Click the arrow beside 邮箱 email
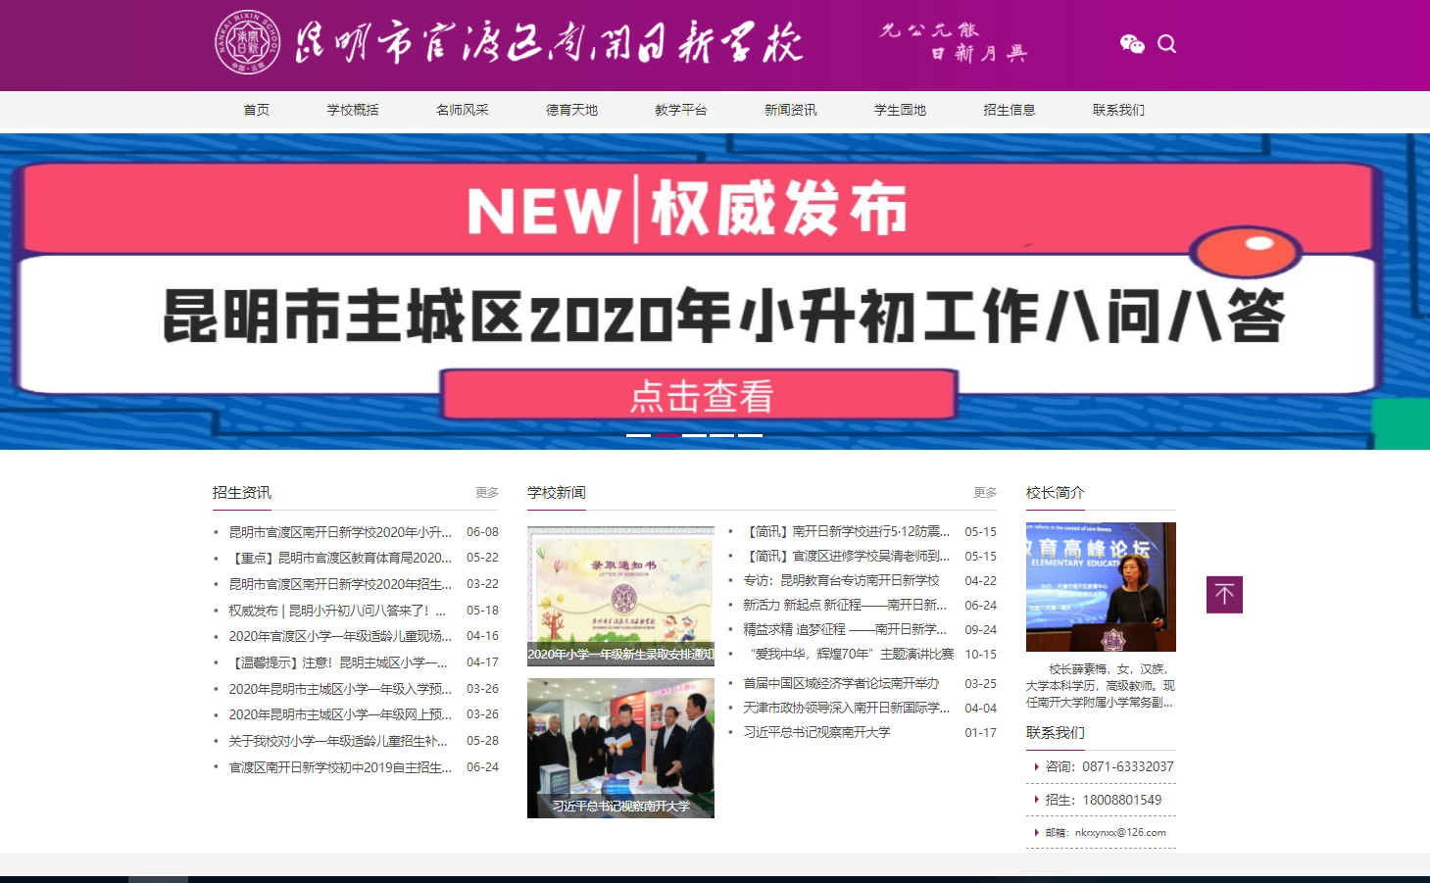The image size is (1430, 883). point(1037,833)
